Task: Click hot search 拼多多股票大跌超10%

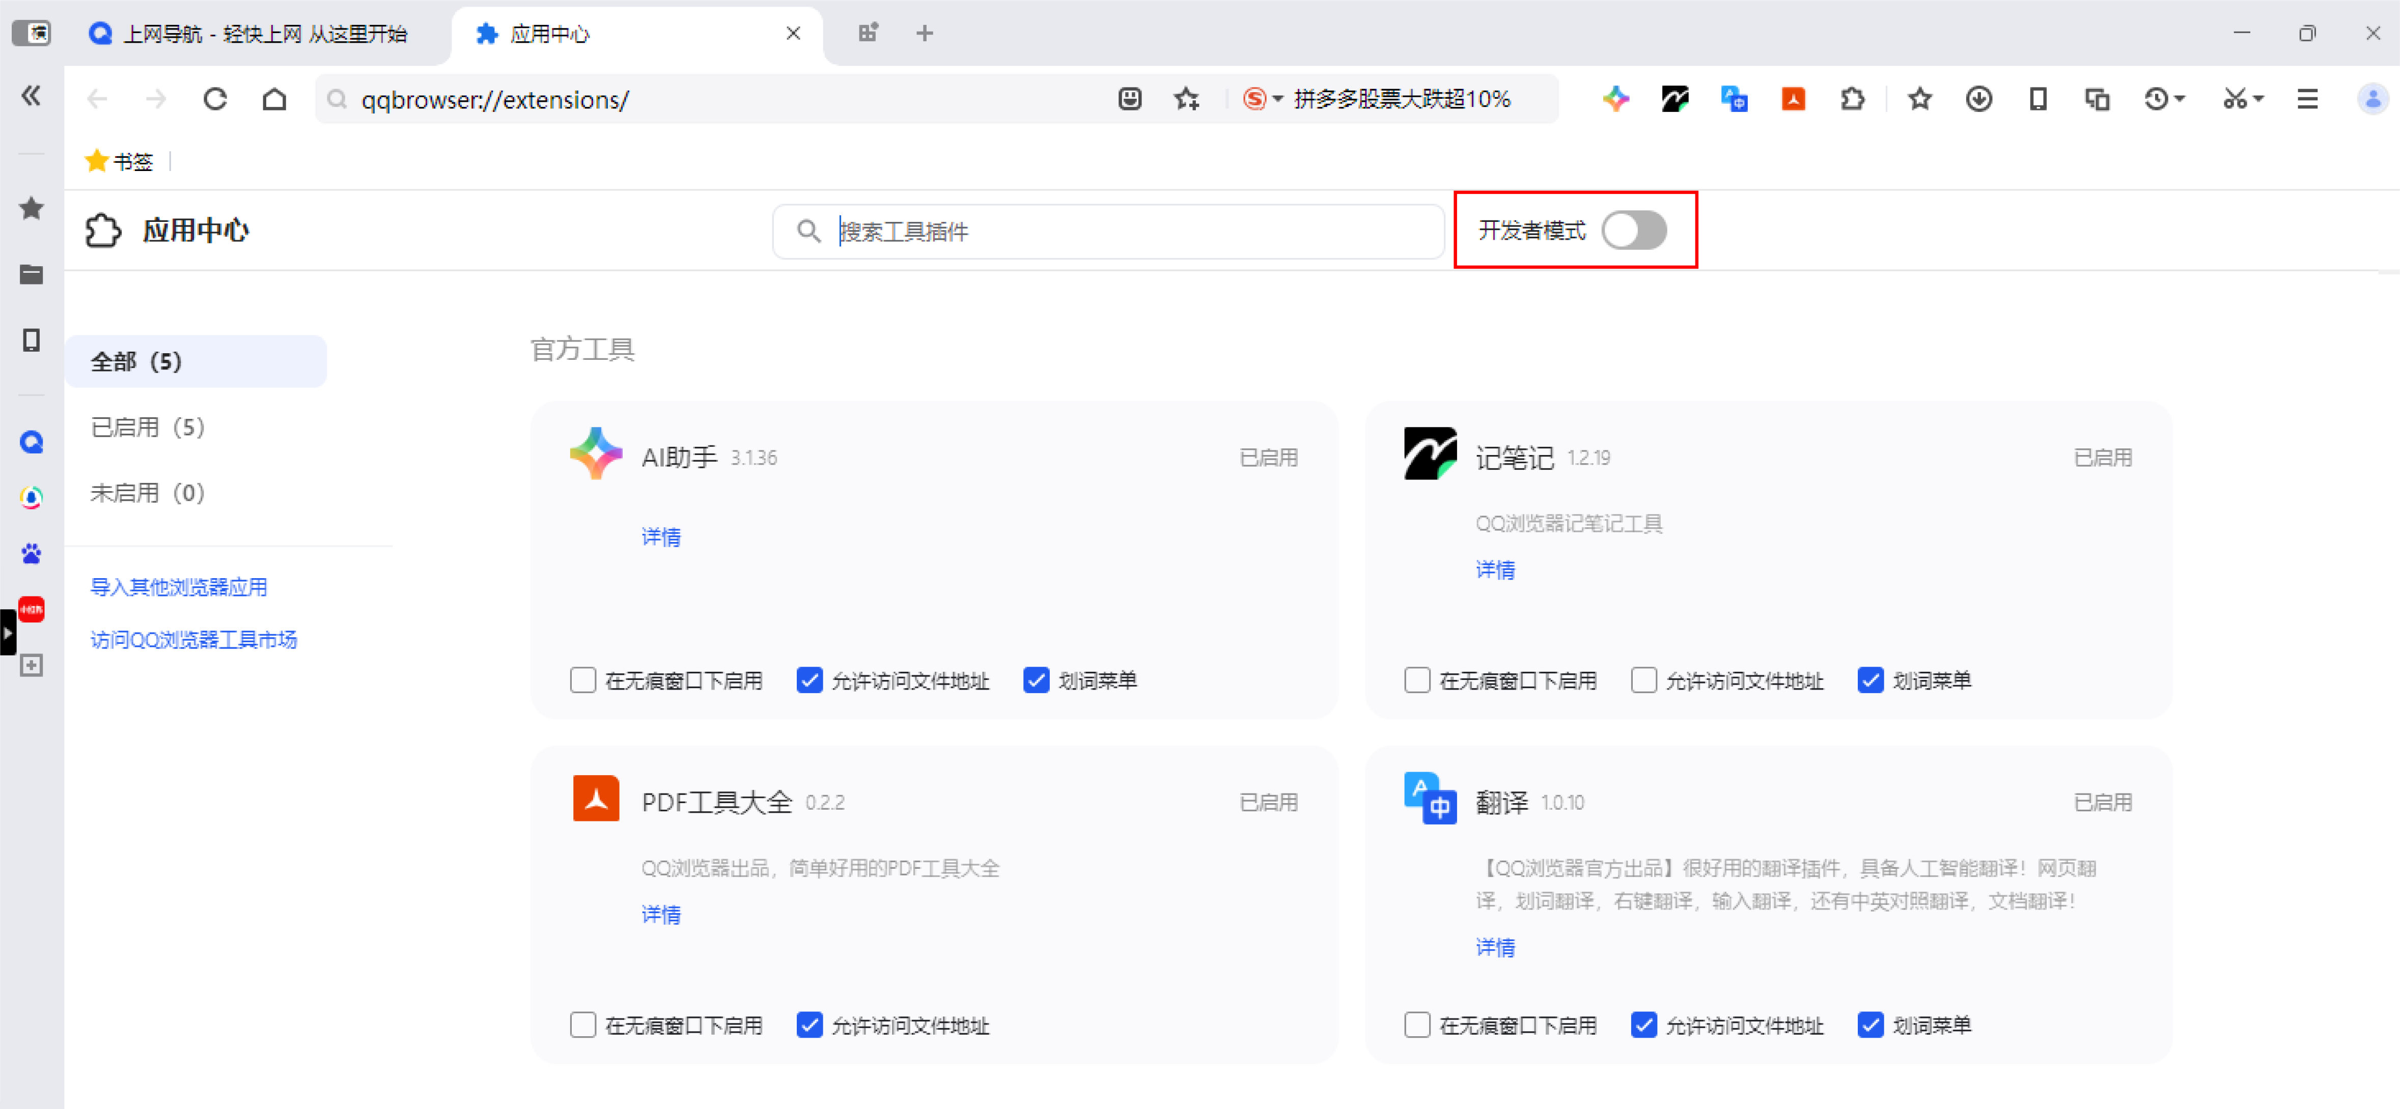Action: pos(1401,99)
